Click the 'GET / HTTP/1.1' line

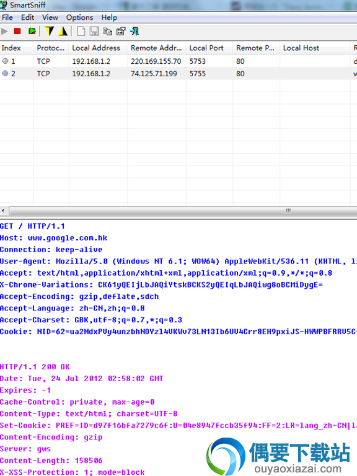pyautogui.click(x=32, y=226)
